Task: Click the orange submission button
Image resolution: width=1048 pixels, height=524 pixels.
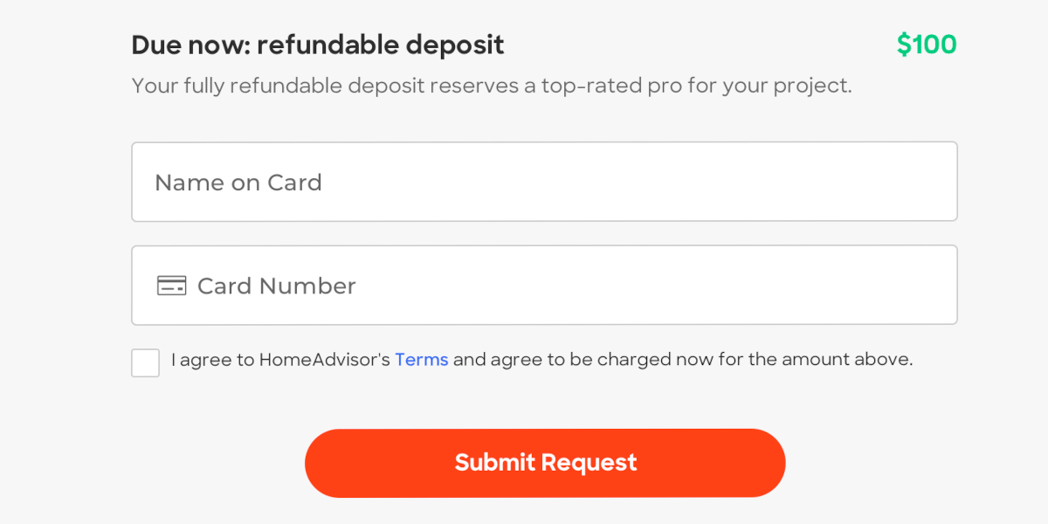Action: click(x=545, y=463)
